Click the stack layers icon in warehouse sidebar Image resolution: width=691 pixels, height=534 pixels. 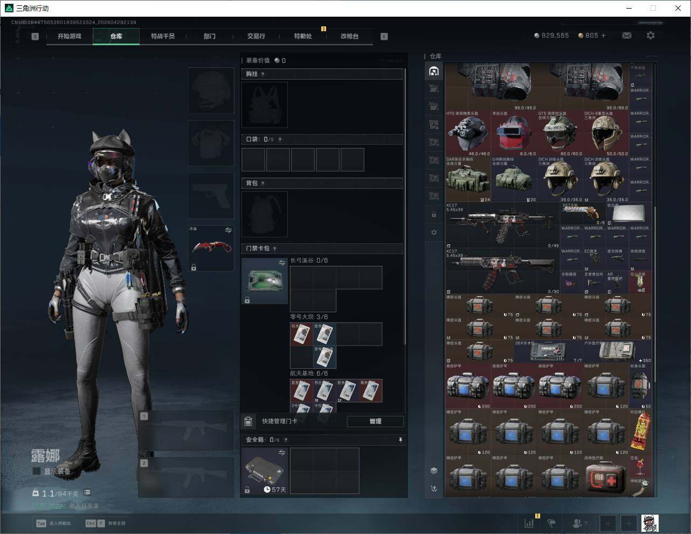tap(434, 470)
